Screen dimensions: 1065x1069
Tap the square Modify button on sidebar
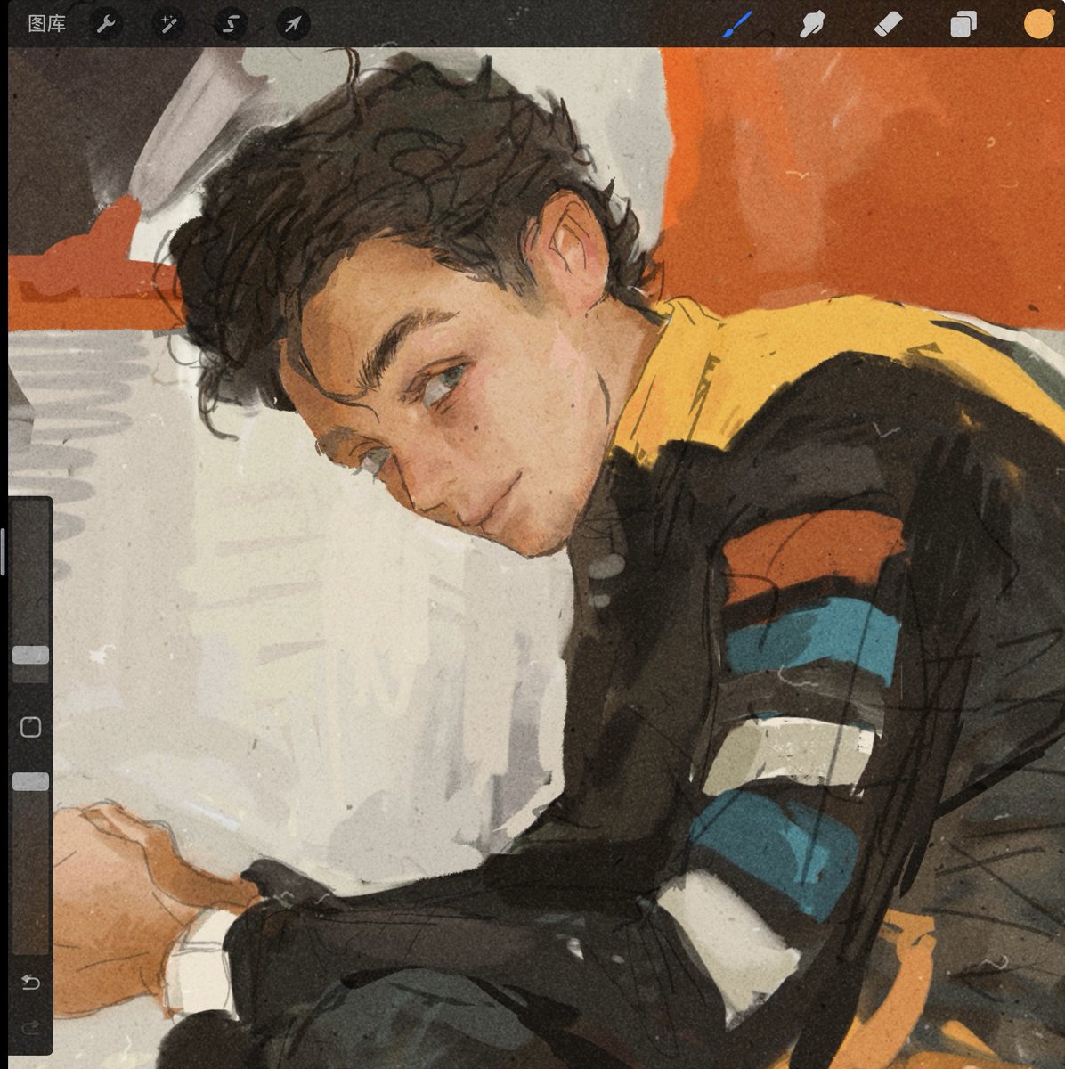pos(30,727)
